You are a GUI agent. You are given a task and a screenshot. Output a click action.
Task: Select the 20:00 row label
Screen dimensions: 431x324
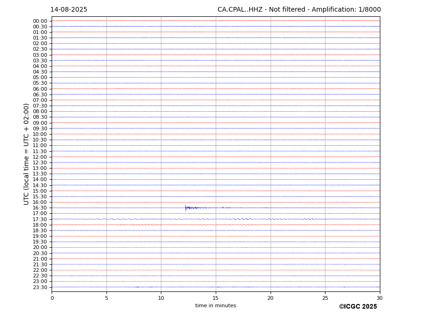coord(40,248)
